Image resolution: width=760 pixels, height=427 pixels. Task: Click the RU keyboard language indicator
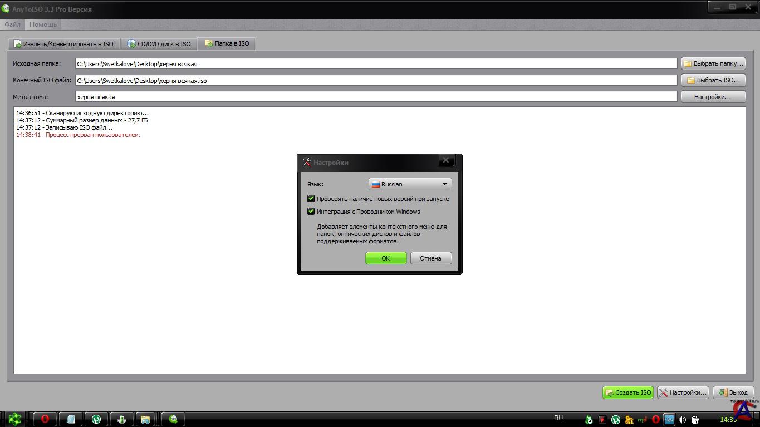558,418
